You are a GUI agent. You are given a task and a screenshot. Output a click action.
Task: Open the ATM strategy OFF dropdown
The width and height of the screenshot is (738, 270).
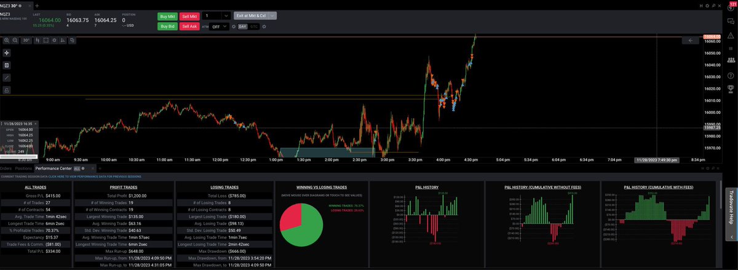coord(219,26)
